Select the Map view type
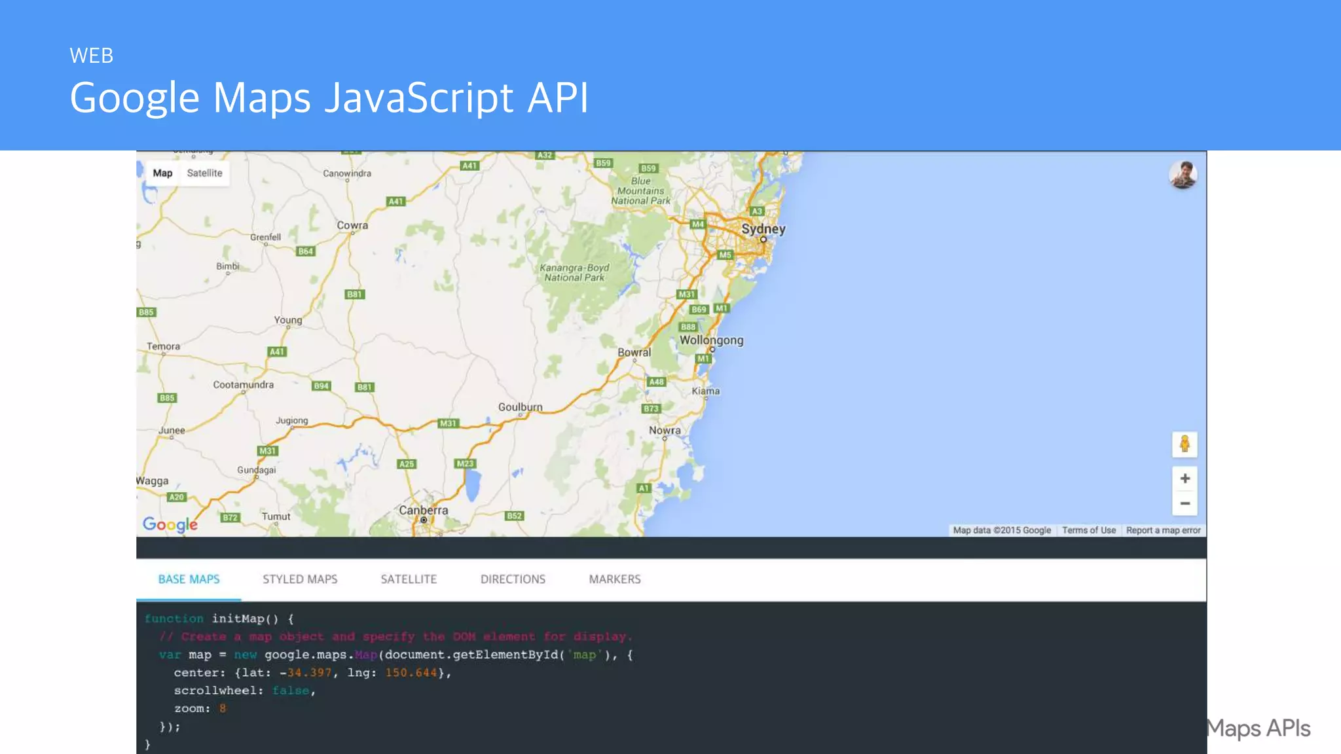The image size is (1341, 754). click(162, 173)
